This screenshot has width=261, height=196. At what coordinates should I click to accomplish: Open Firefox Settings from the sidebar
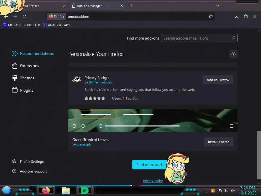point(28,162)
